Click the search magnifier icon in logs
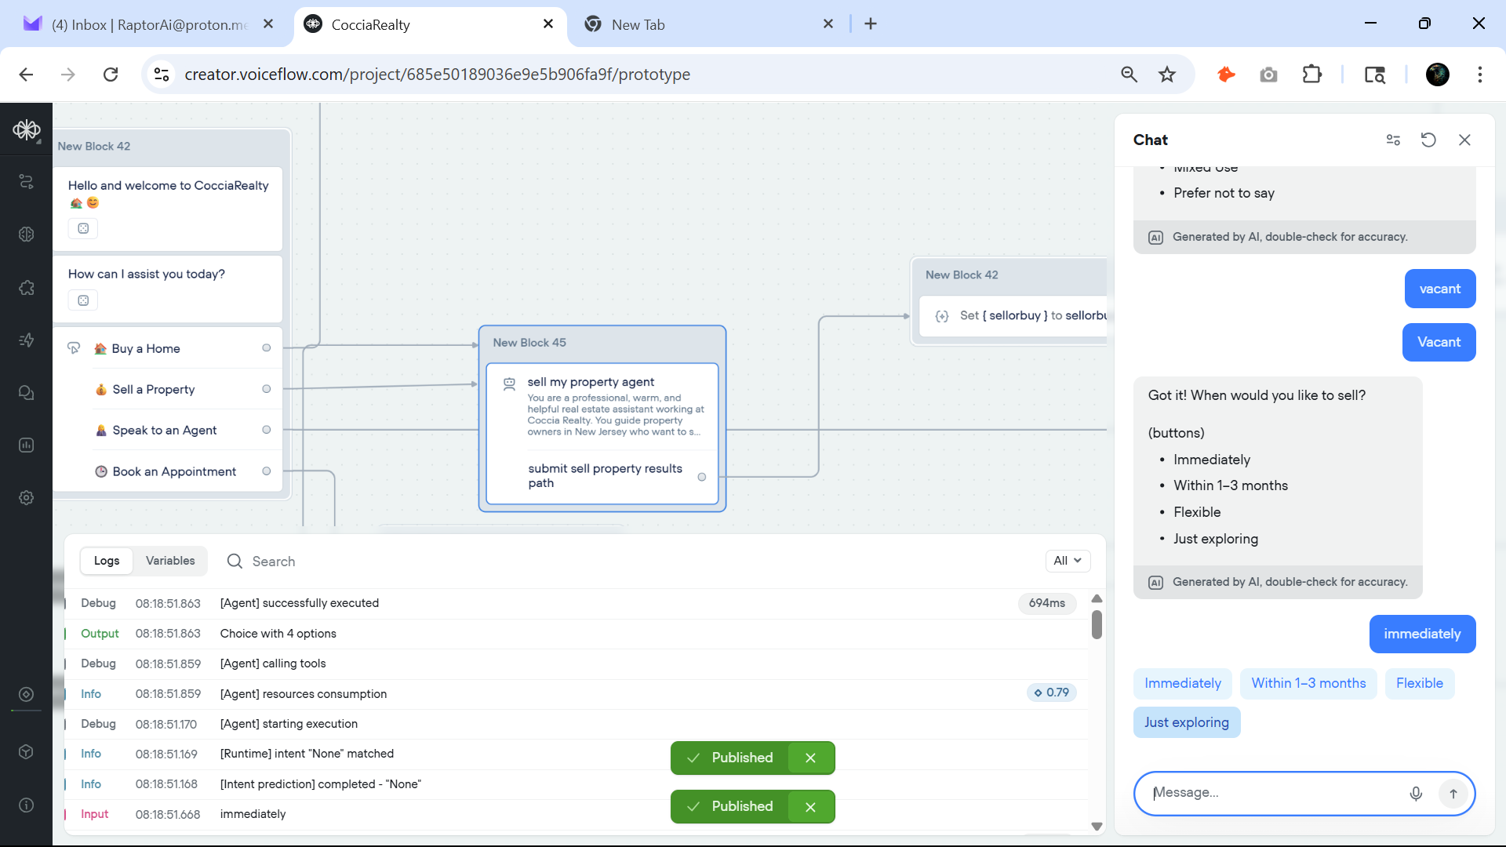 [x=235, y=561]
